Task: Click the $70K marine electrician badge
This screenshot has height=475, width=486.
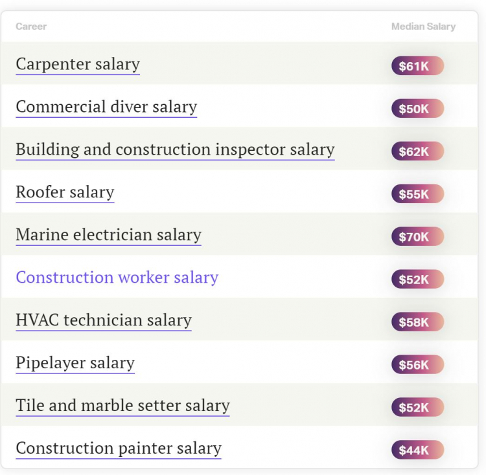Action: point(417,236)
